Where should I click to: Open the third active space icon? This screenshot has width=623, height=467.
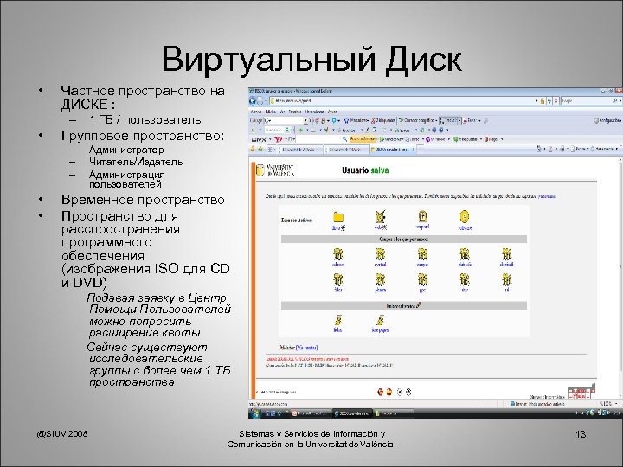pos(422,216)
